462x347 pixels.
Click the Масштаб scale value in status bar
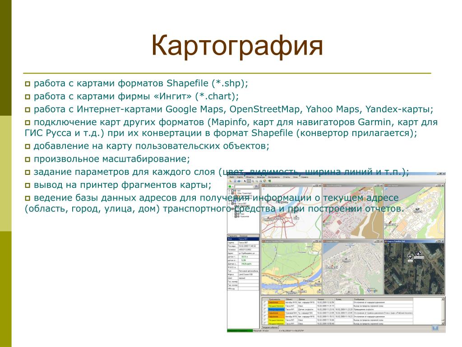[261, 330]
